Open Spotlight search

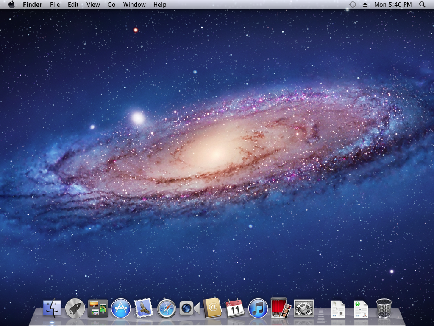[x=422, y=5]
